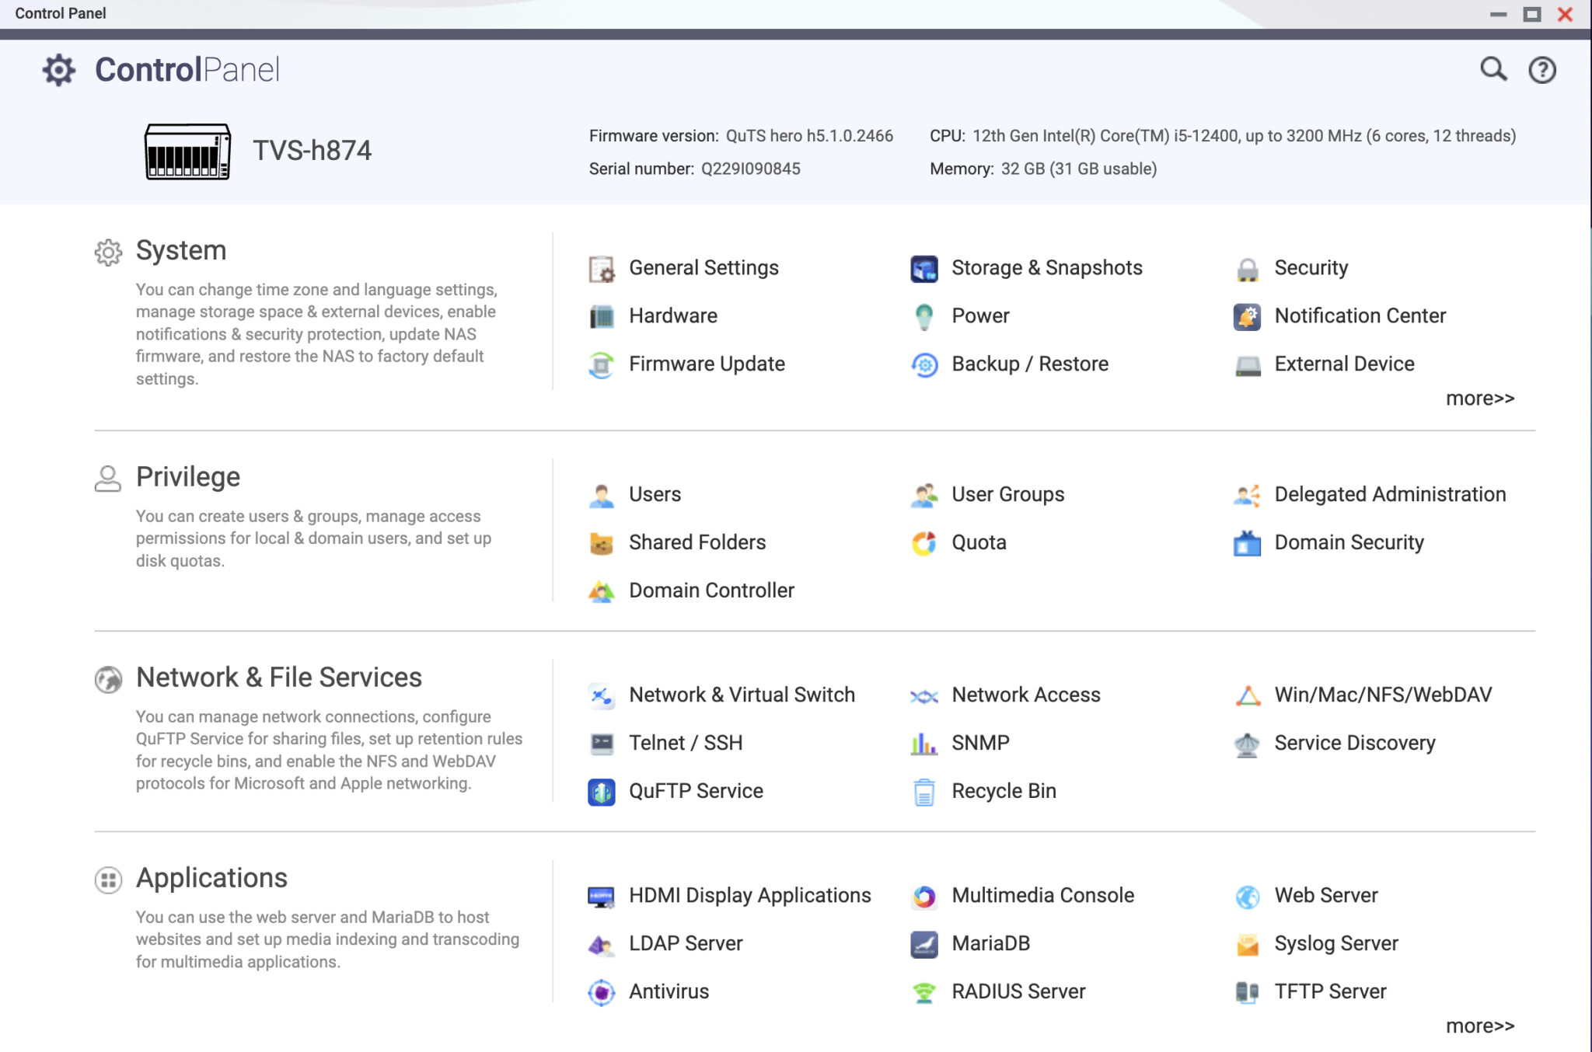Open the help question mark icon
1592x1052 pixels.
[x=1541, y=70]
